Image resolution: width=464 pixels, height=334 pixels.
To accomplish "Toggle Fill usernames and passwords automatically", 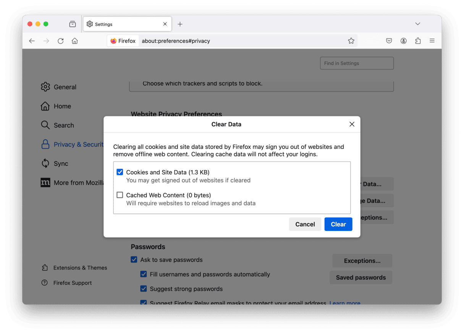I will [x=144, y=274].
